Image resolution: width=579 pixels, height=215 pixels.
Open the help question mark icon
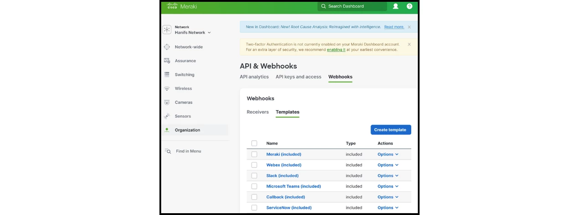409,6
